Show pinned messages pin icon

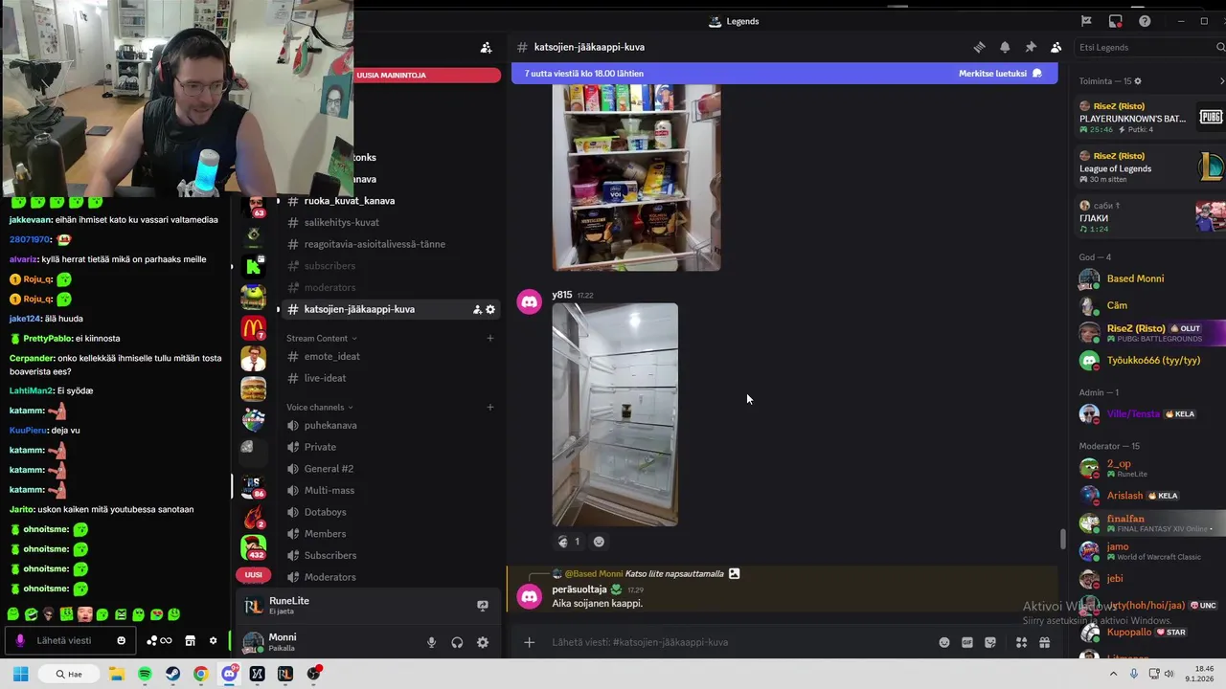point(1031,47)
